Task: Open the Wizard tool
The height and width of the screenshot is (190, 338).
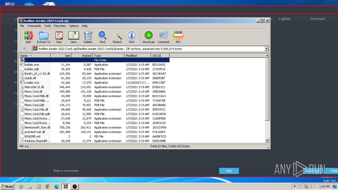Action: (117, 37)
